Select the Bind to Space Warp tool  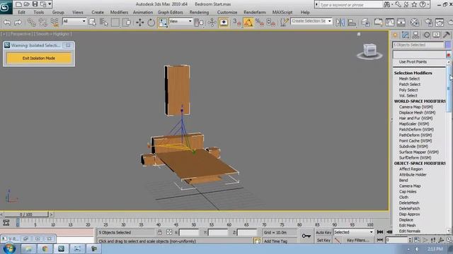55,22
